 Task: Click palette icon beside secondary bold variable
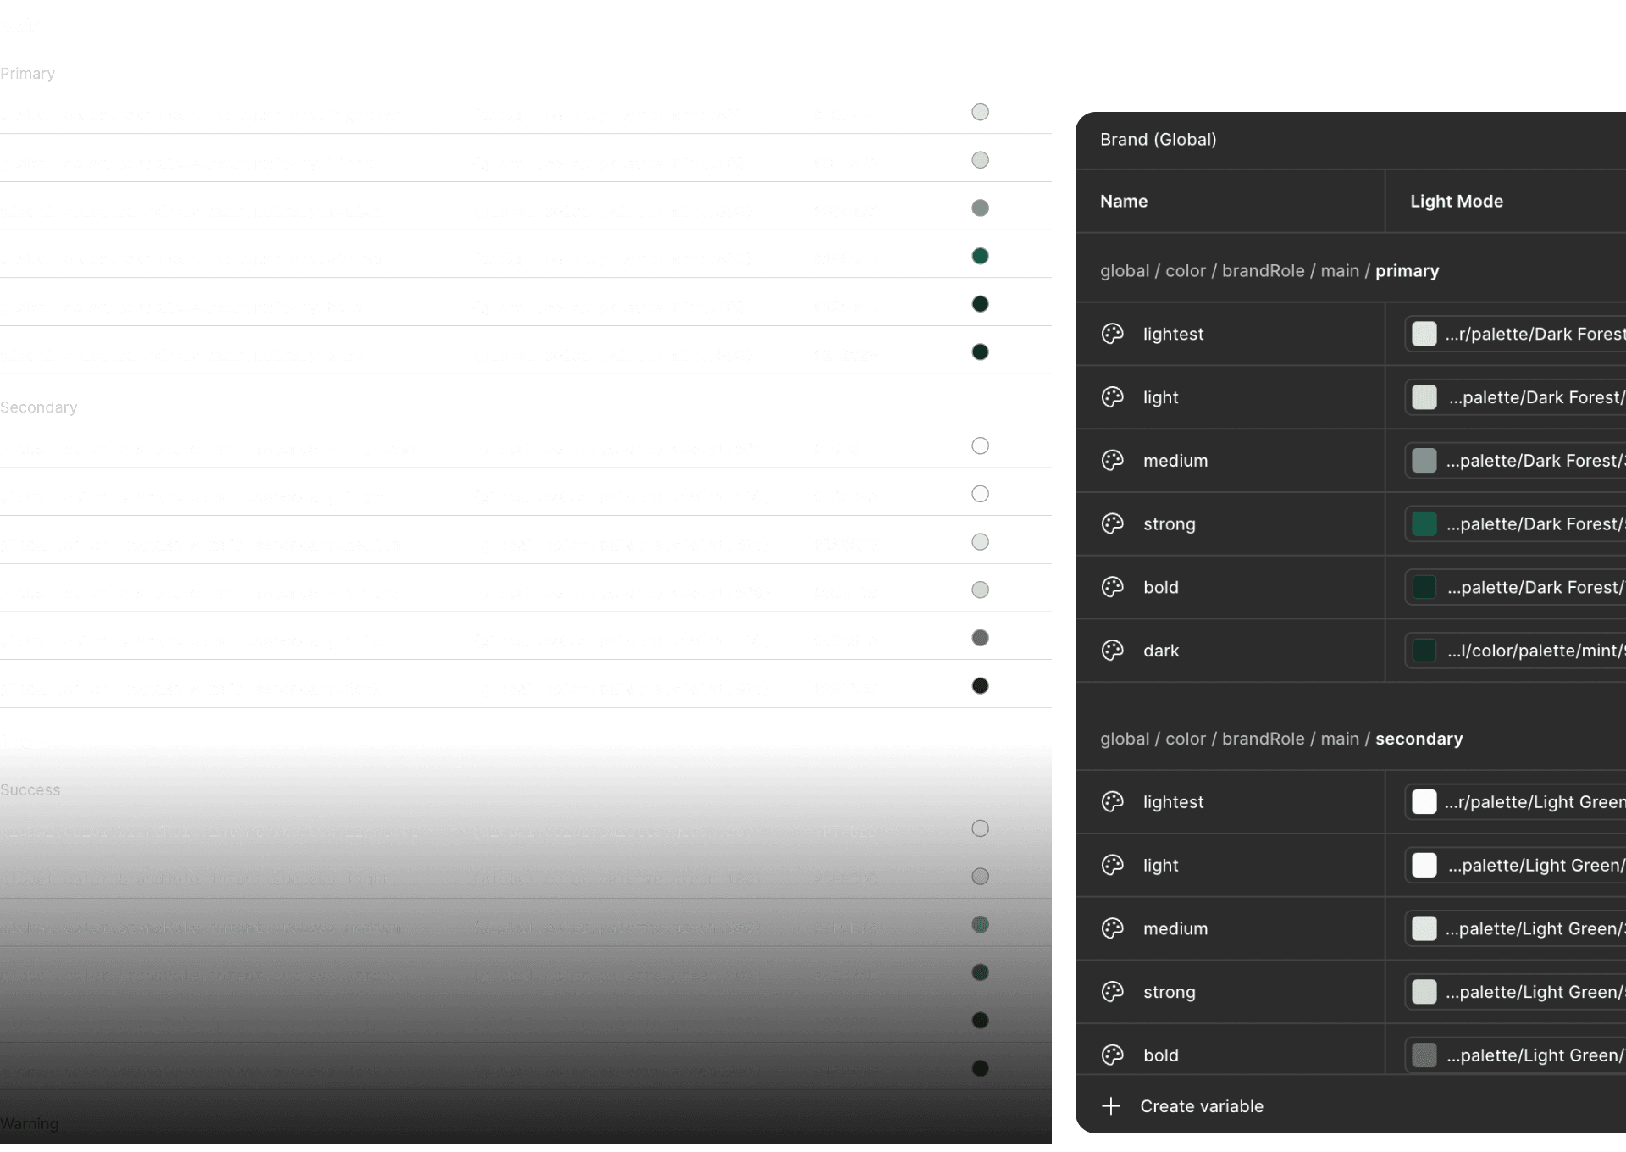pyautogui.click(x=1112, y=1055)
